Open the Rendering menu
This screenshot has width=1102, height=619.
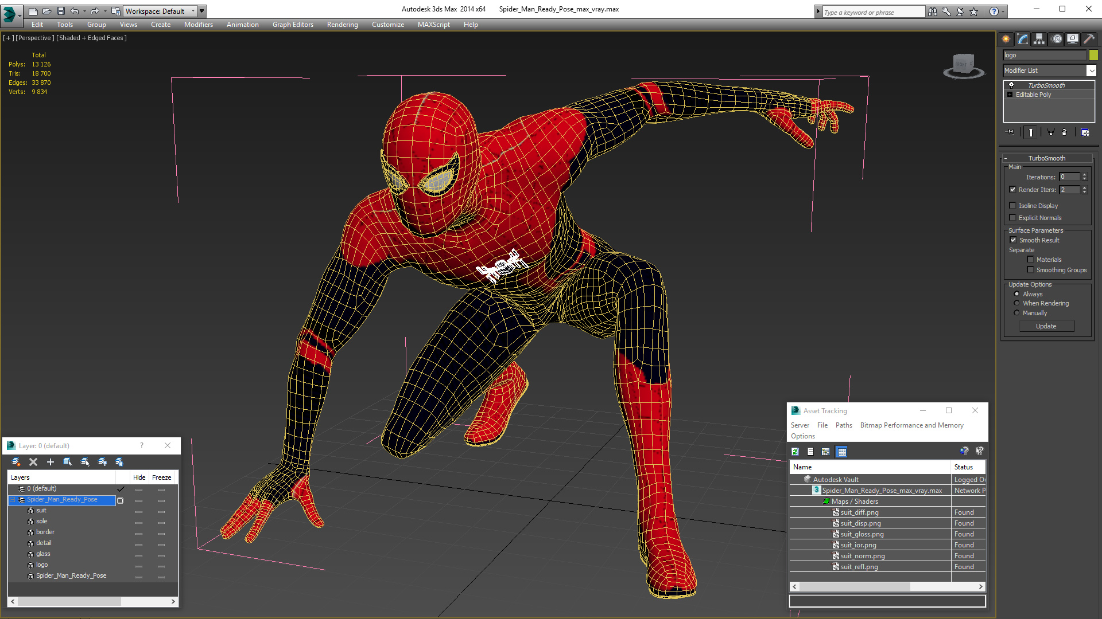coord(343,25)
